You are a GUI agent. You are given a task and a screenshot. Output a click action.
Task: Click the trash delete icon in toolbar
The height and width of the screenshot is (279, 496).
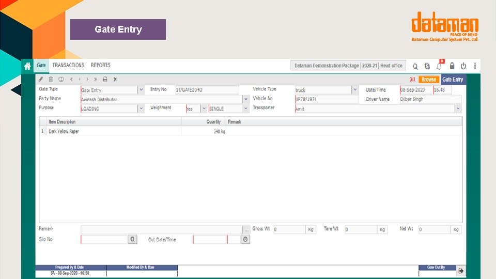pyautogui.click(x=51, y=80)
